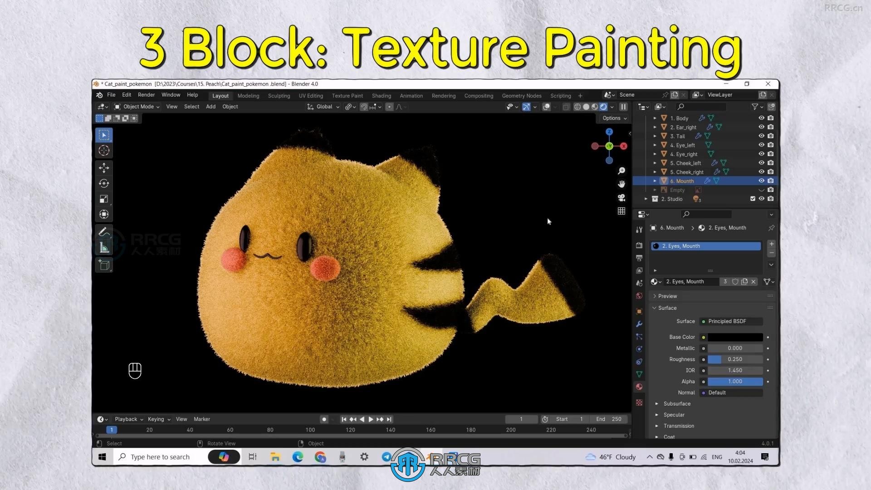Play the animation forward
This screenshot has height=490, width=871.
click(371, 419)
